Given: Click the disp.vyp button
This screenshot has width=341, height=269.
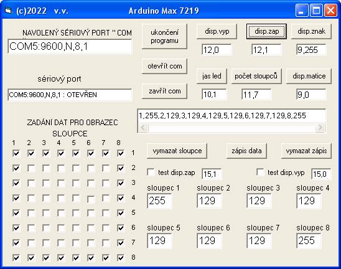Looking at the screenshot, I should (217, 31).
